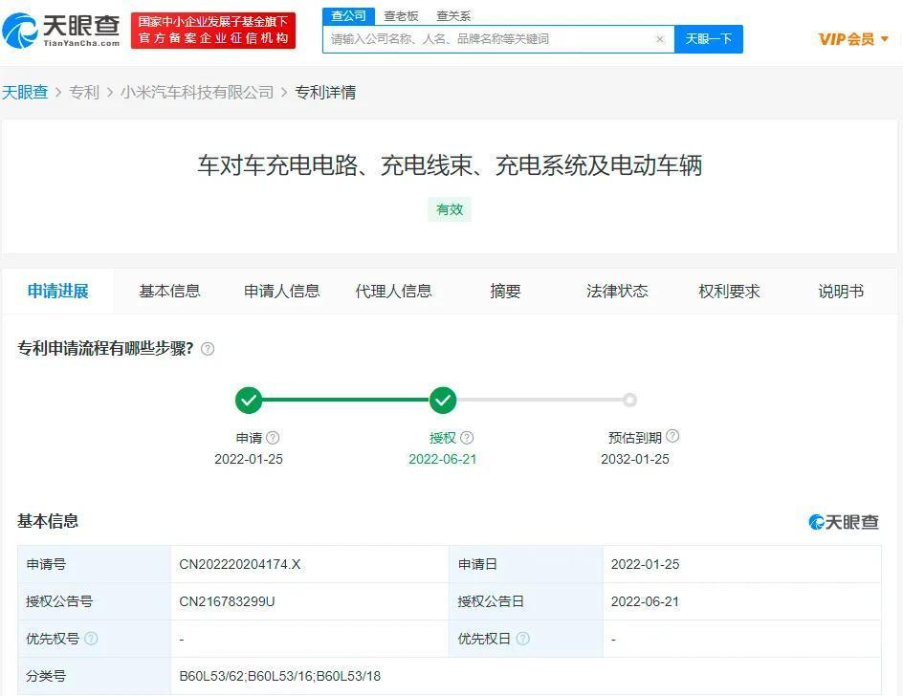The height and width of the screenshot is (696, 903).
Task: Click the 申请 step date 2022-01-25
Action: coord(249,459)
